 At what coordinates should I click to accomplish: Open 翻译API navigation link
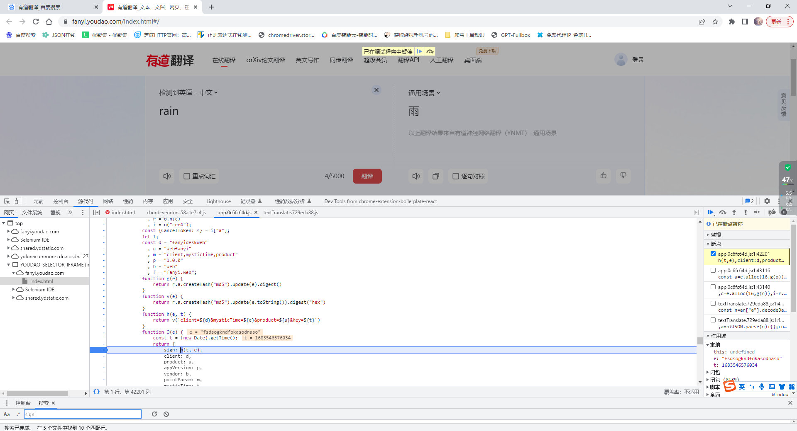(x=408, y=60)
